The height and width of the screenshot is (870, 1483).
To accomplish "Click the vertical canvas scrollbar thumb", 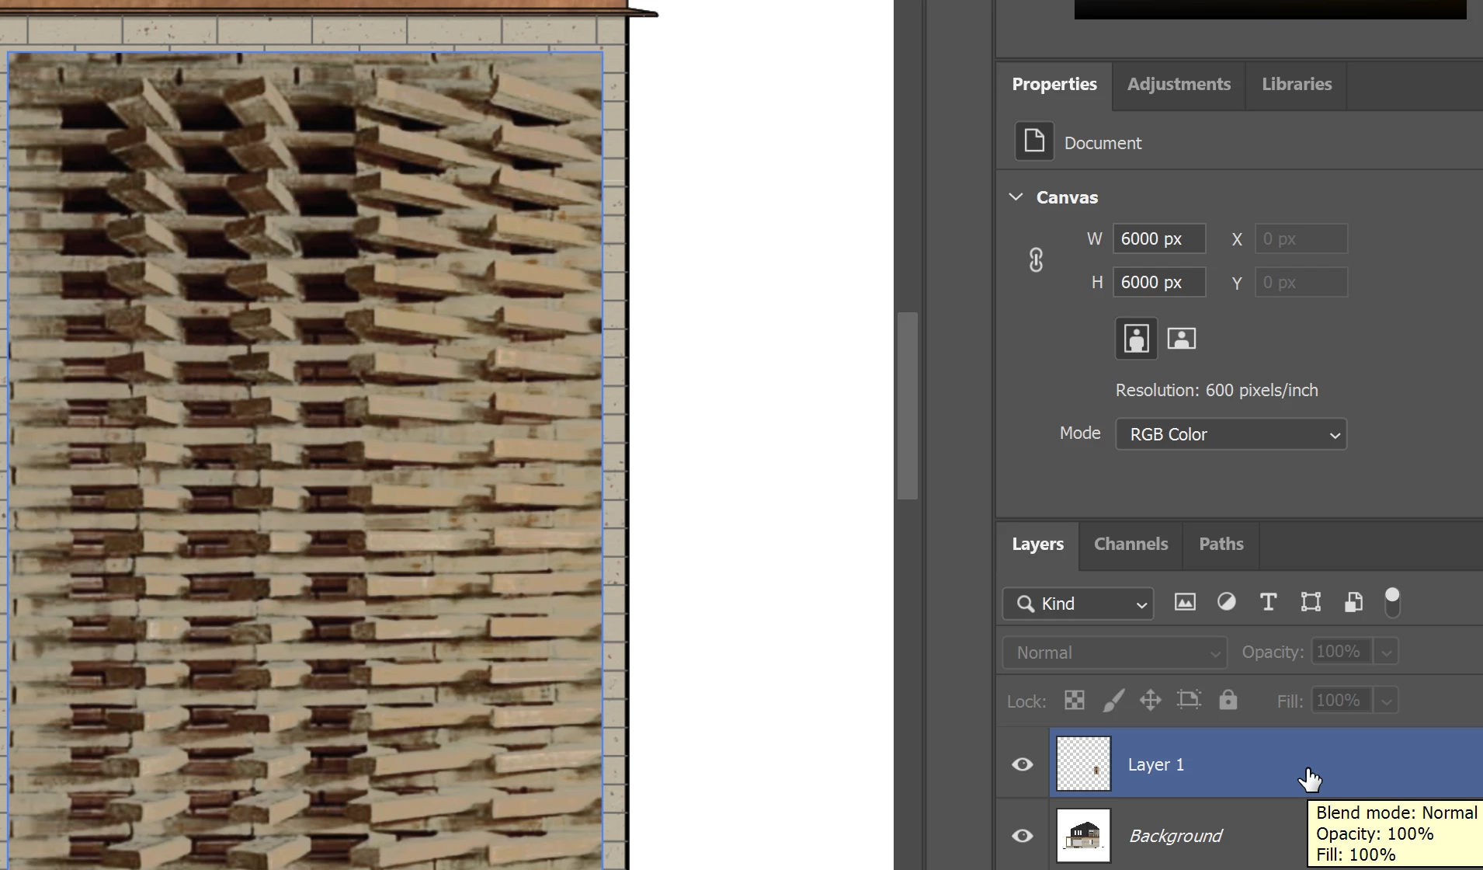I will pyautogui.click(x=908, y=405).
